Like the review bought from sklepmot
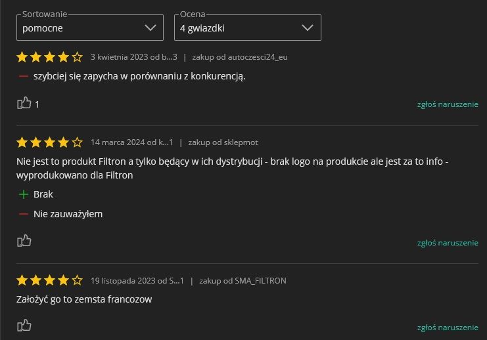The width and height of the screenshot is (487, 340). pos(24,241)
